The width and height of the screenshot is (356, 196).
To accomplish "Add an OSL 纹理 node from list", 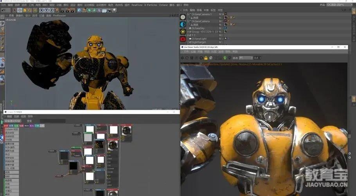I will coord(12,168).
